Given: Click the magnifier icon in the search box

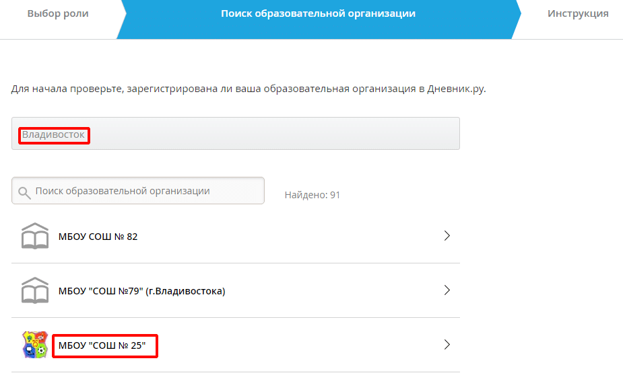Looking at the screenshot, I should [x=24, y=192].
